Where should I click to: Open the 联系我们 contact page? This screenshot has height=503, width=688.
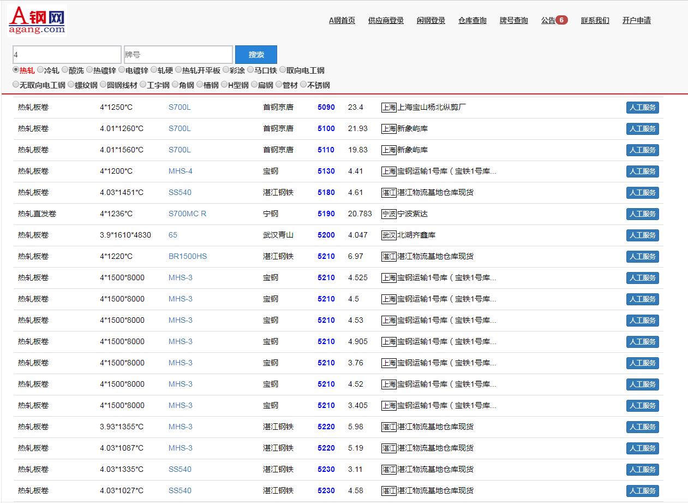click(595, 20)
